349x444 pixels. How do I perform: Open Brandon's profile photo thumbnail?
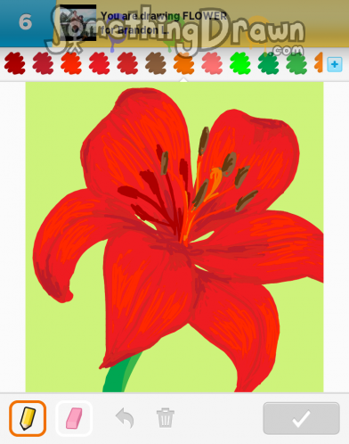pos(78,23)
